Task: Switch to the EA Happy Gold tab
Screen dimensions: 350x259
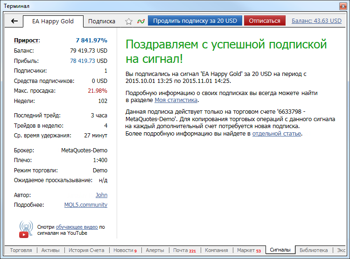Action: tap(53, 21)
